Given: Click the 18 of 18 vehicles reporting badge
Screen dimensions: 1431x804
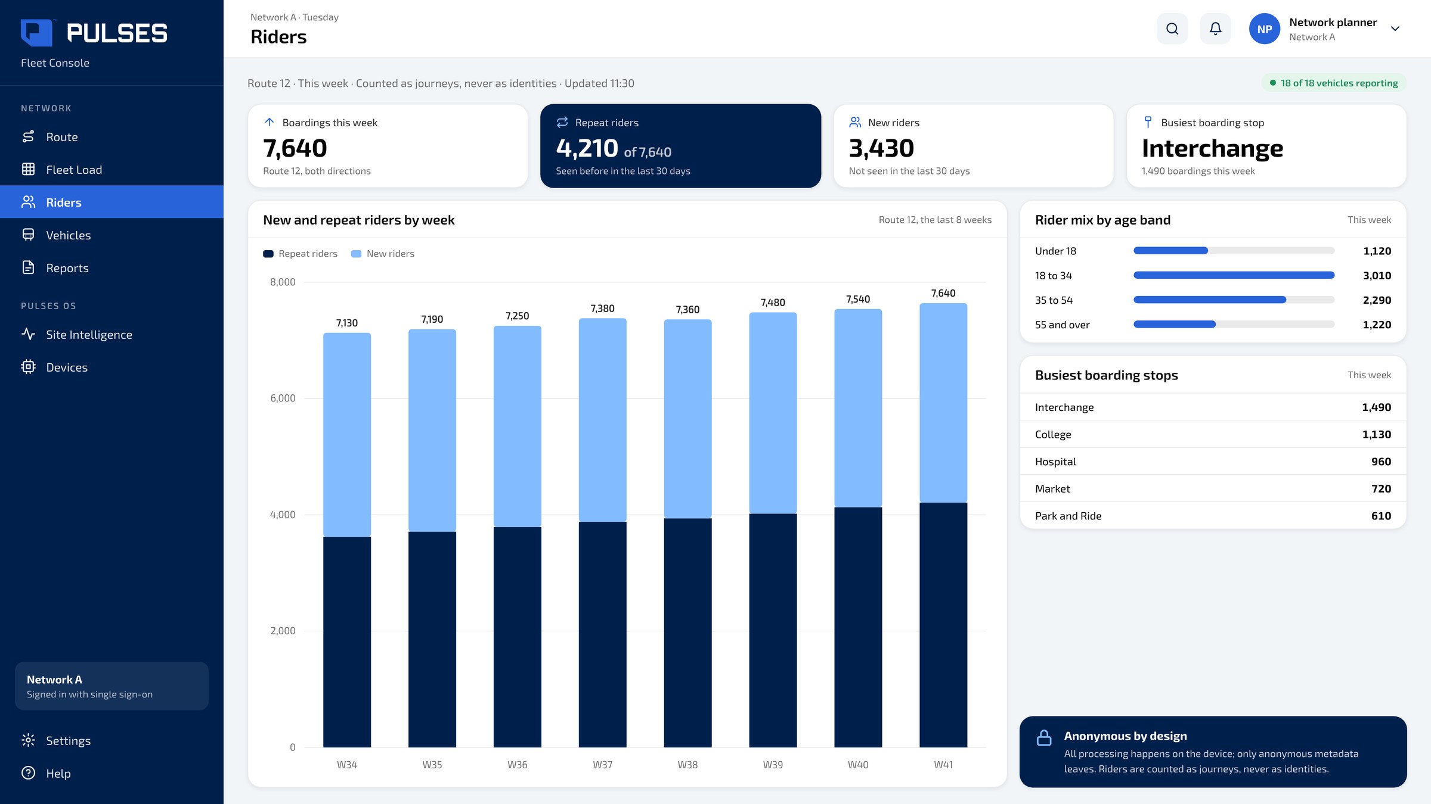Looking at the screenshot, I should click(1334, 83).
